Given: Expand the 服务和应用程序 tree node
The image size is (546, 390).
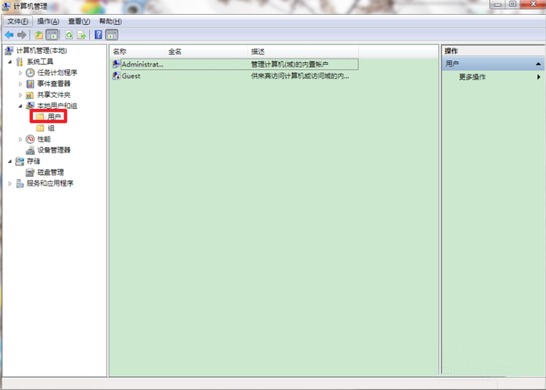Looking at the screenshot, I should (10, 183).
